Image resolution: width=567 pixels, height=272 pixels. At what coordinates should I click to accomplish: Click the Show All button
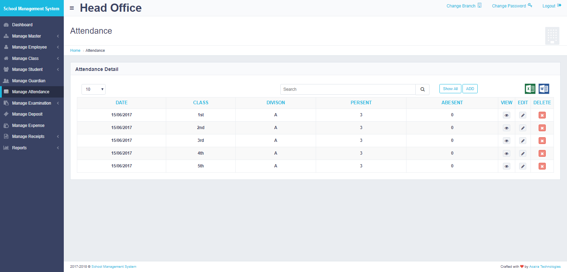(450, 89)
